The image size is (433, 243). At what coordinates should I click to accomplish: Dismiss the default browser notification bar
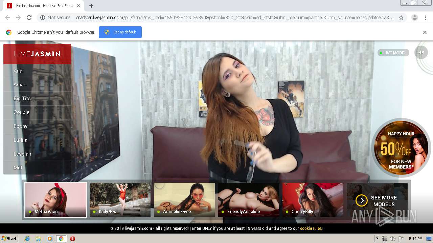pyautogui.click(x=425, y=32)
